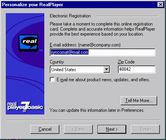Image resolution: width=166 pixels, height=140 pixels.
Task: Open the Country dropdown arrow
Action: click(107, 70)
